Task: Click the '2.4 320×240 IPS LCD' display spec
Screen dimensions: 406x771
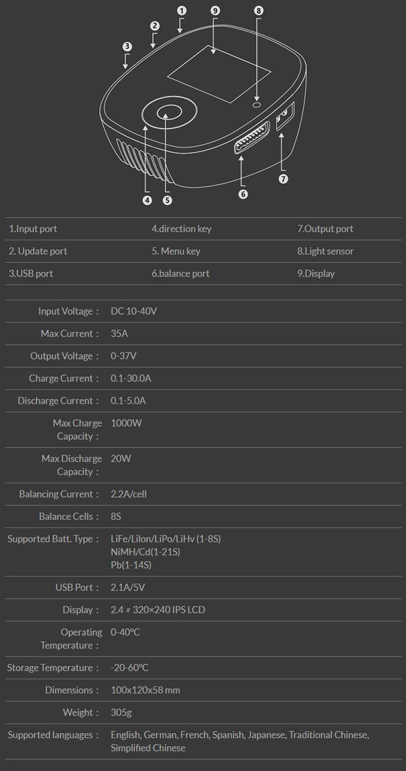Action: tap(158, 610)
